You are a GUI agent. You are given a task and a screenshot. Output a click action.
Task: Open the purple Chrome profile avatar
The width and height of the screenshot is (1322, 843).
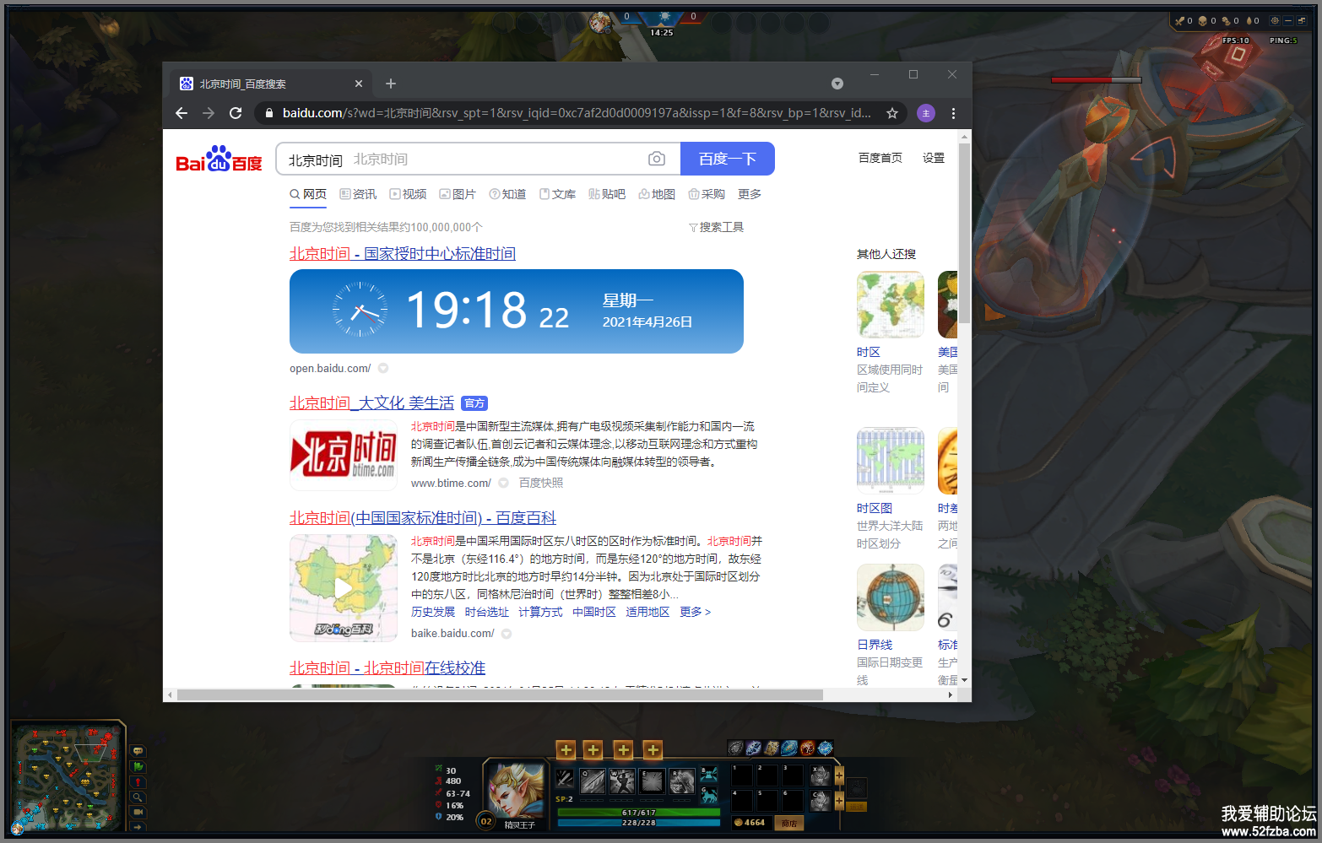[x=926, y=113]
